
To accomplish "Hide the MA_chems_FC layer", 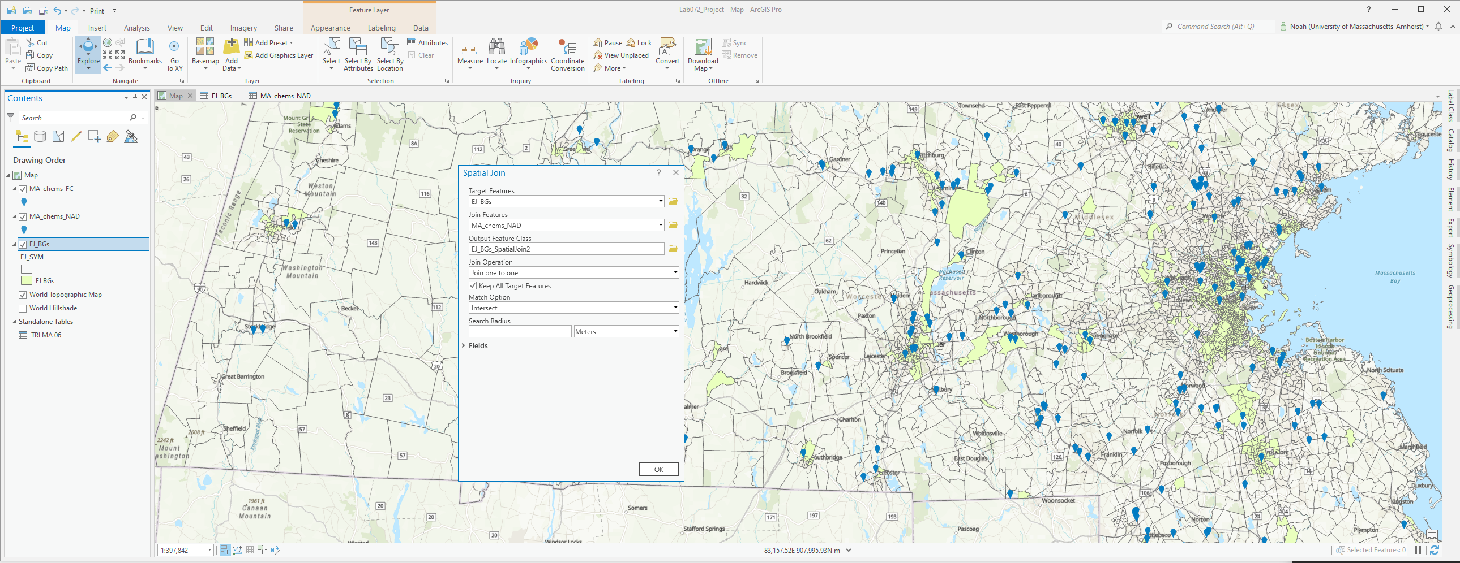I will 23,188.
